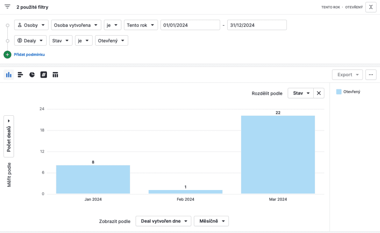Remove the 'Rozdělit podle' Stav segmentation
The image size is (380, 233).
(x=319, y=93)
